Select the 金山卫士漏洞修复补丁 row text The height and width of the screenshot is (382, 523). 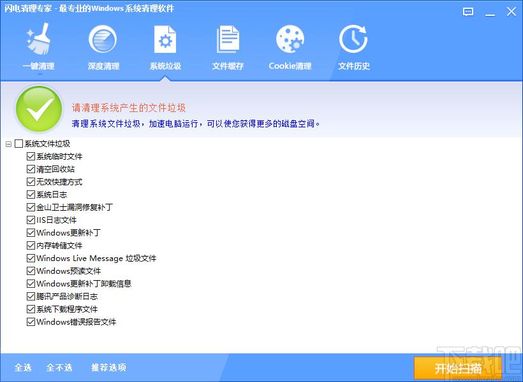point(75,207)
